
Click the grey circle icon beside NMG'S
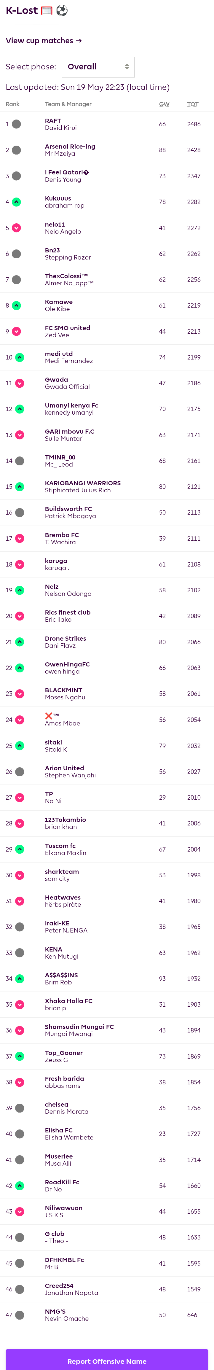[20, 1315]
